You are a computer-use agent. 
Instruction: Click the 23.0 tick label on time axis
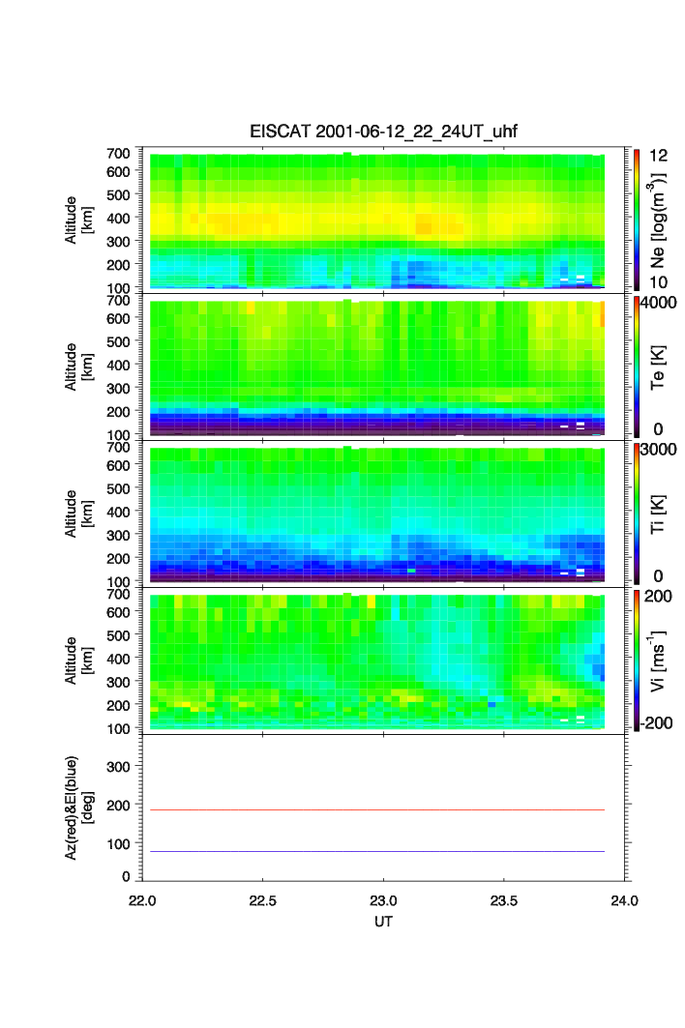tap(384, 899)
